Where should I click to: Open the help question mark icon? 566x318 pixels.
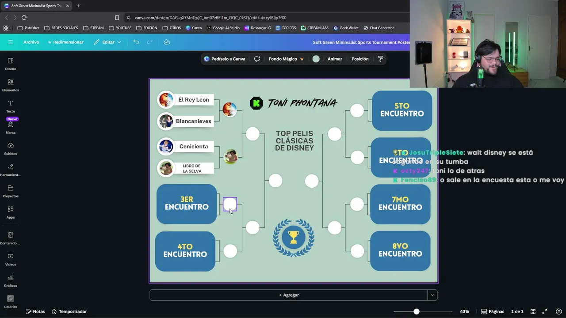pyautogui.click(x=558, y=311)
